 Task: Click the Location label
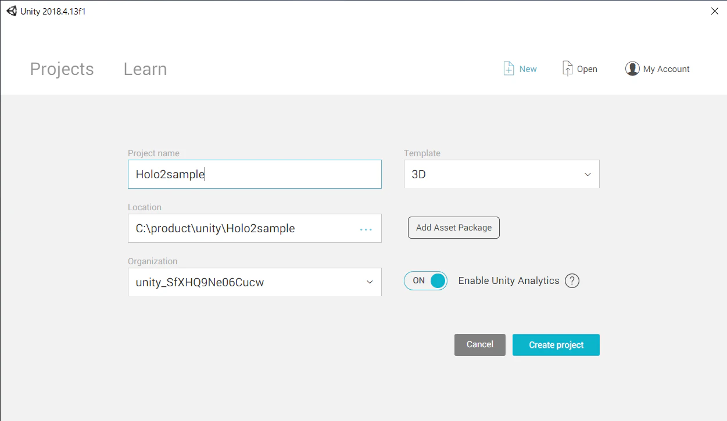click(x=145, y=207)
